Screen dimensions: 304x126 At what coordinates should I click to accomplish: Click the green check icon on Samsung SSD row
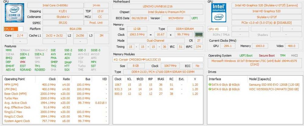tap(210, 85)
